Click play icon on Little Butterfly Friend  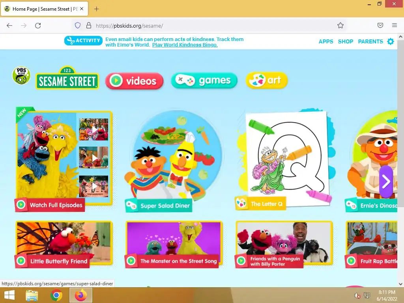[21, 261]
